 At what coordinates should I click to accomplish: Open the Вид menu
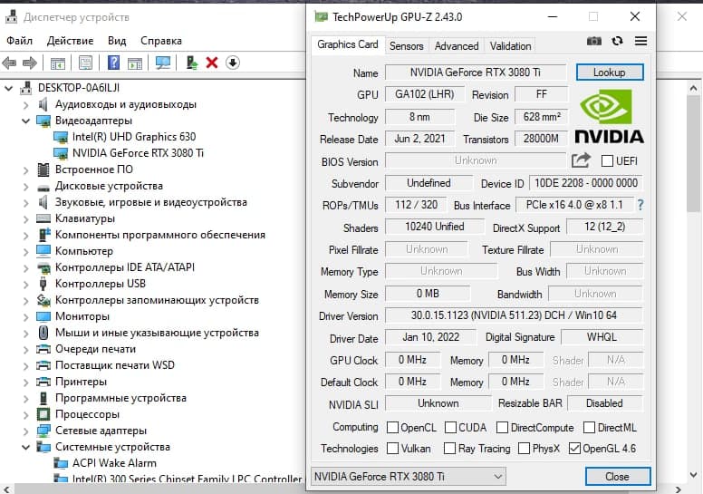click(117, 41)
